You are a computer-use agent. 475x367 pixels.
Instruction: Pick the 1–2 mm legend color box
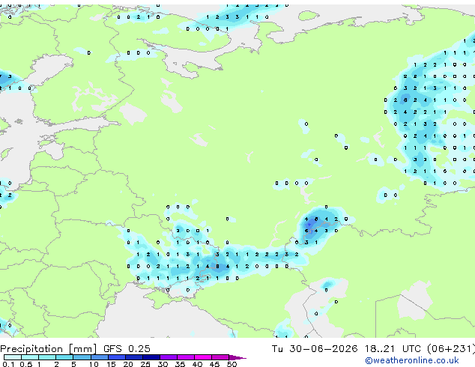pos(47,357)
